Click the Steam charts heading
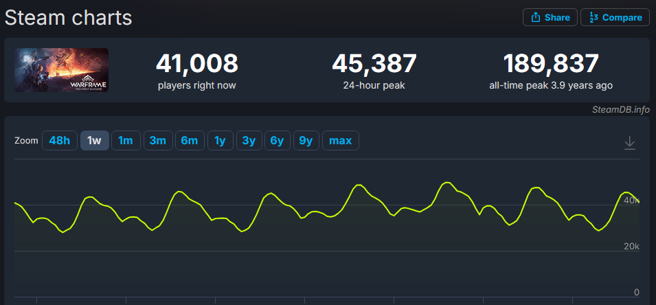The image size is (656, 305). click(68, 18)
